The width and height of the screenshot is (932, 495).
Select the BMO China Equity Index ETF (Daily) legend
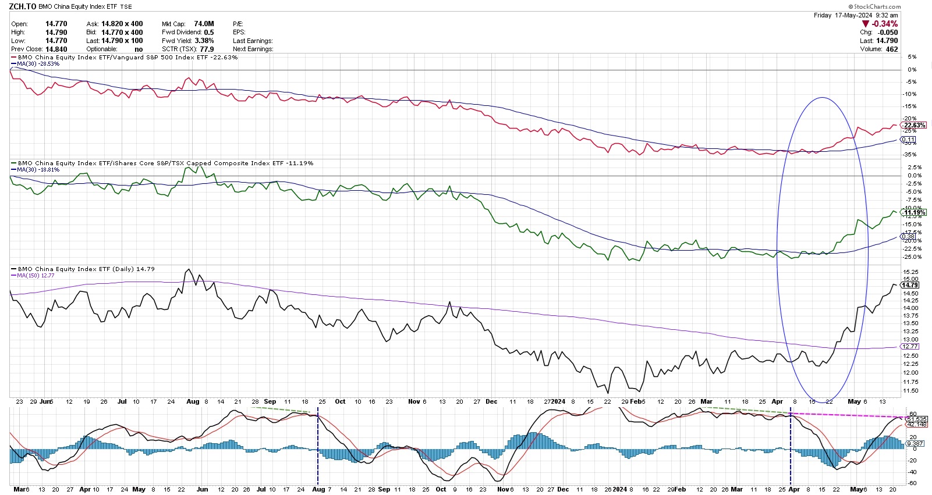point(86,269)
